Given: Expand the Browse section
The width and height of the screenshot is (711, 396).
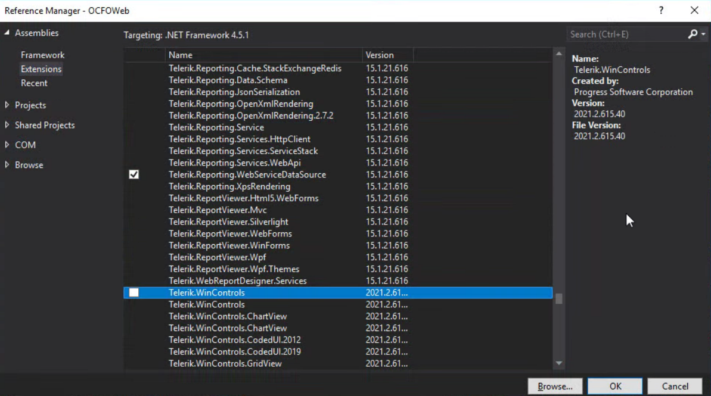Looking at the screenshot, I should (7, 165).
